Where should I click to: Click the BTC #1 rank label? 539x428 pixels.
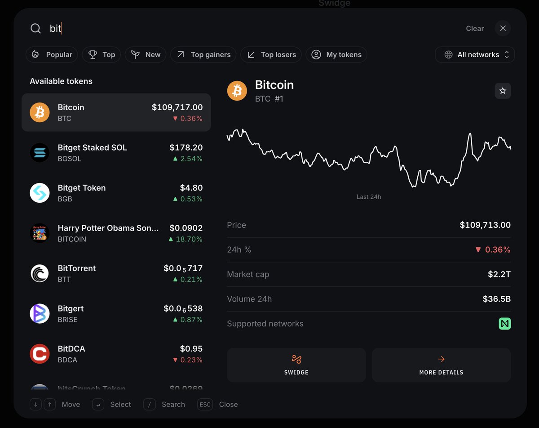[269, 99]
